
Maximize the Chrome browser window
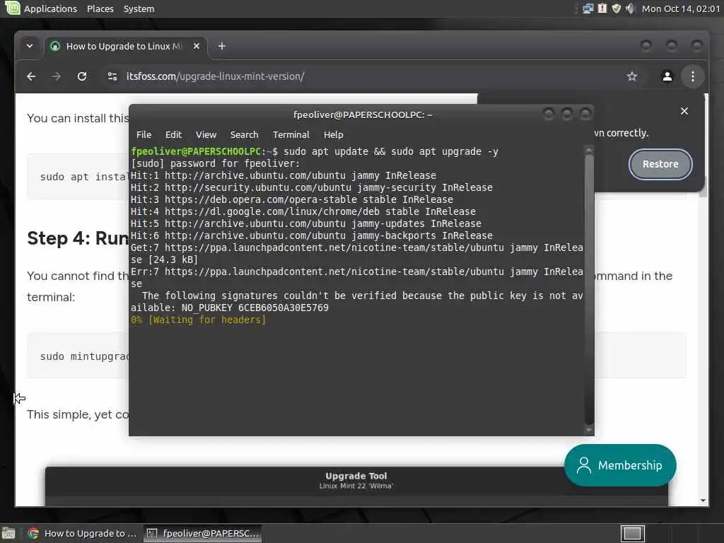pos(672,46)
